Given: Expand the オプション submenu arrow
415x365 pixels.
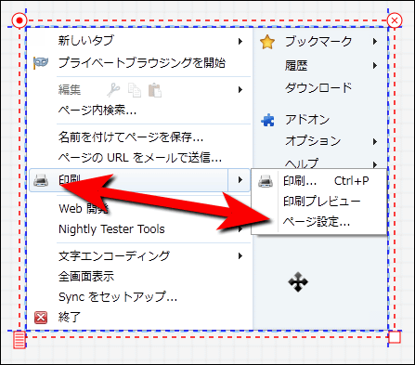Looking at the screenshot, I should (375, 142).
